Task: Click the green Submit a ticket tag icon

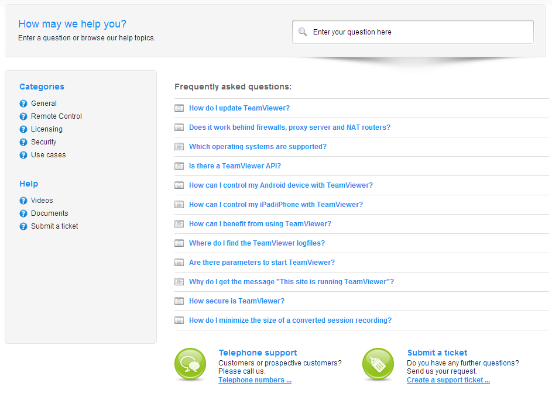Action: click(378, 364)
